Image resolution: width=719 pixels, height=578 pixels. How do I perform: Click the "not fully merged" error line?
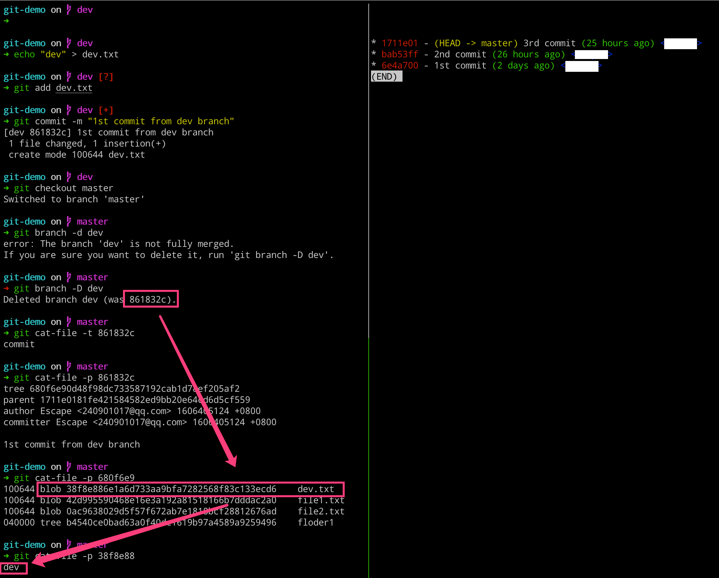[119, 244]
